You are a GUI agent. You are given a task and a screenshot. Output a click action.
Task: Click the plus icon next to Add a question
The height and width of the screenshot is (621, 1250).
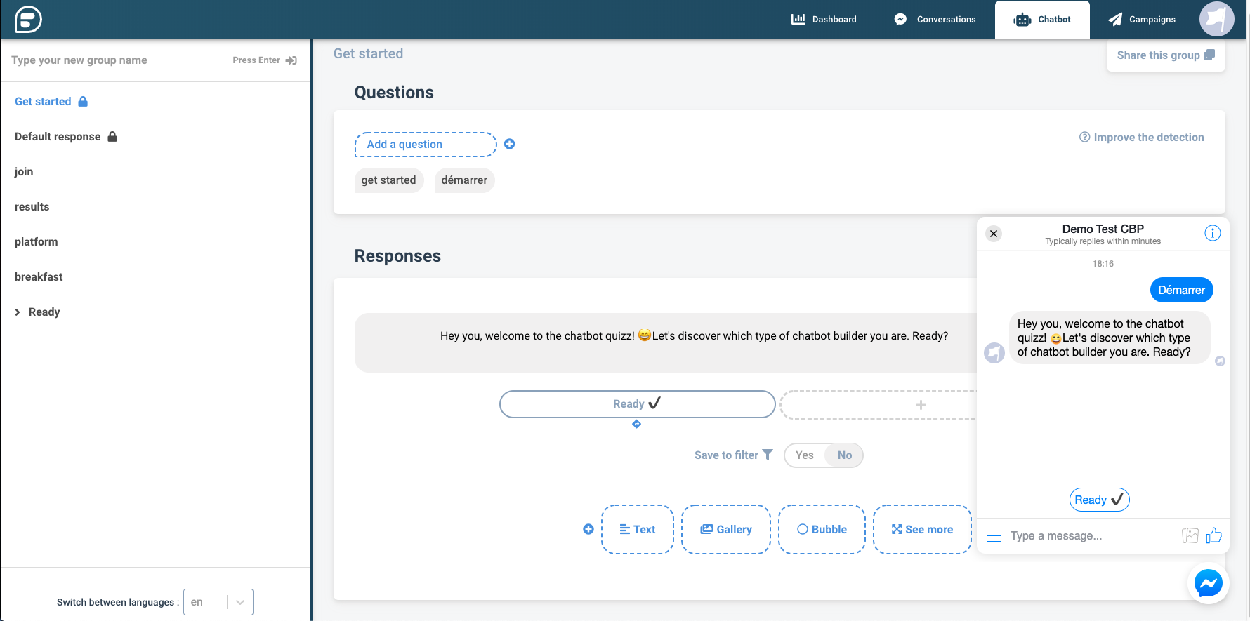coord(510,144)
